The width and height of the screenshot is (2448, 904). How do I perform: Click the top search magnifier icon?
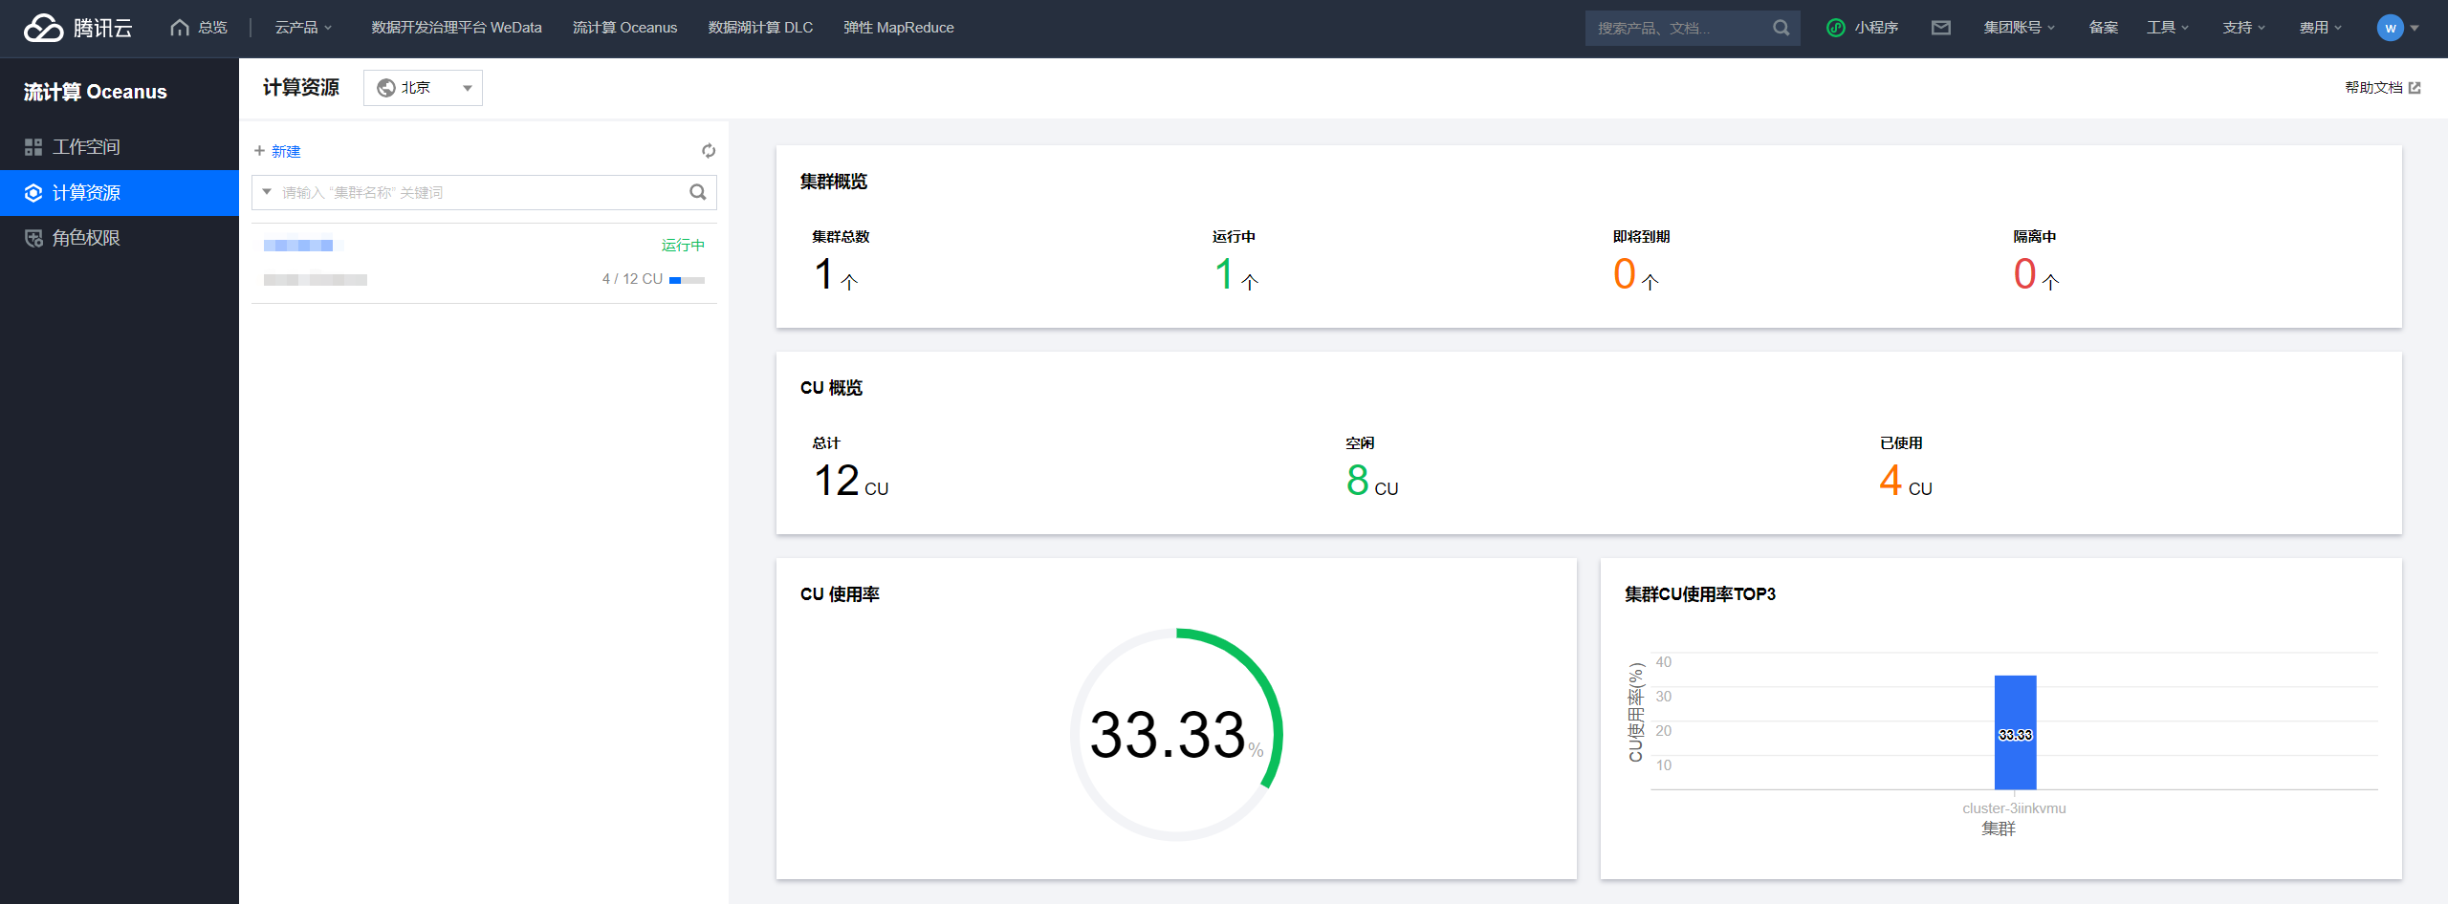coord(1781,28)
